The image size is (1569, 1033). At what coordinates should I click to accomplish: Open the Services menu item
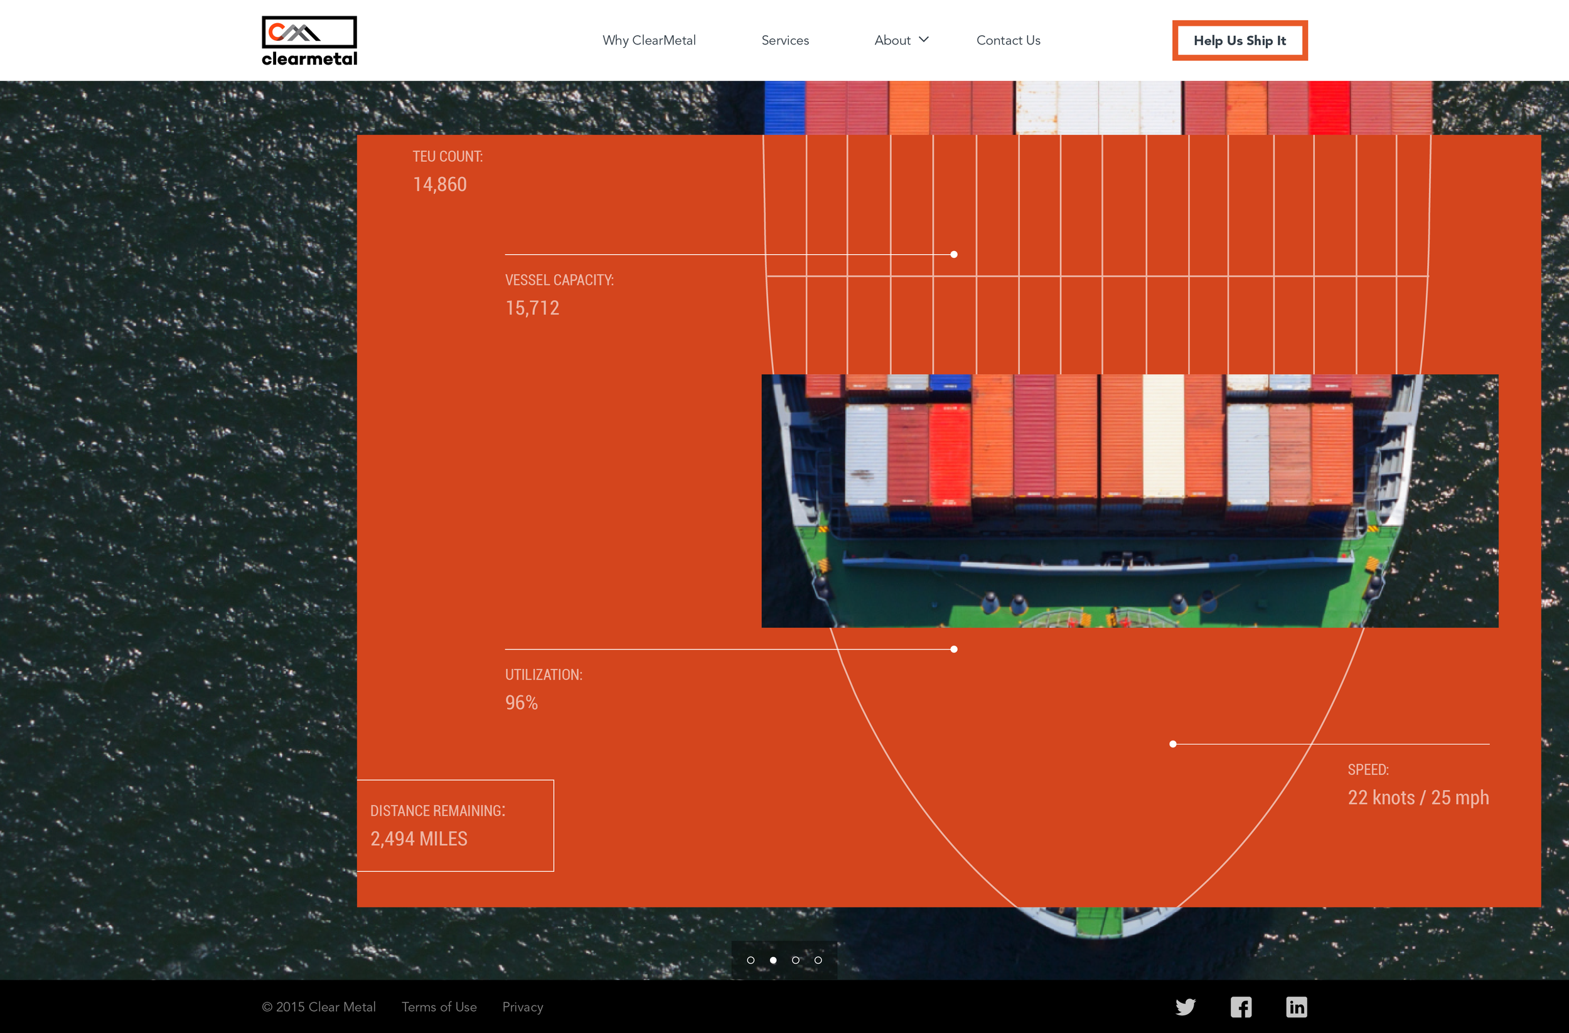click(785, 40)
